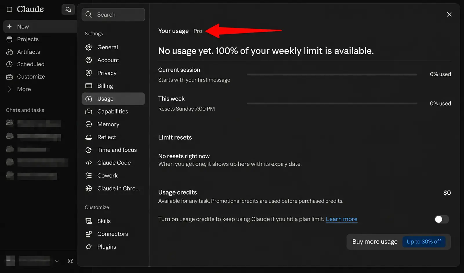Collapse the sidebar using the panel icon
This screenshot has width=464, height=273.
pos(9,9)
